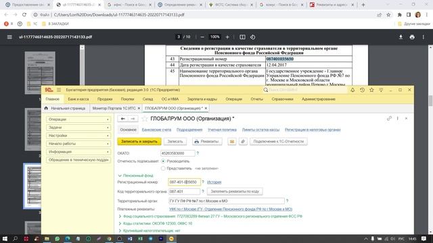Open the Зарплата и кадры menu

point(202,99)
